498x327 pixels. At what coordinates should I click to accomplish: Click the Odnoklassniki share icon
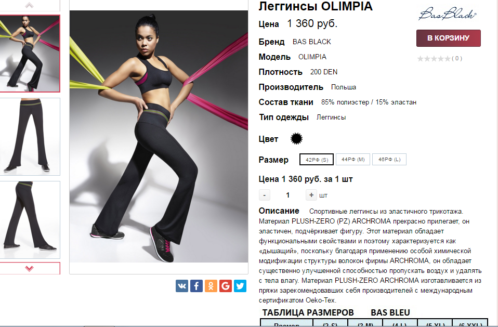(211, 286)
